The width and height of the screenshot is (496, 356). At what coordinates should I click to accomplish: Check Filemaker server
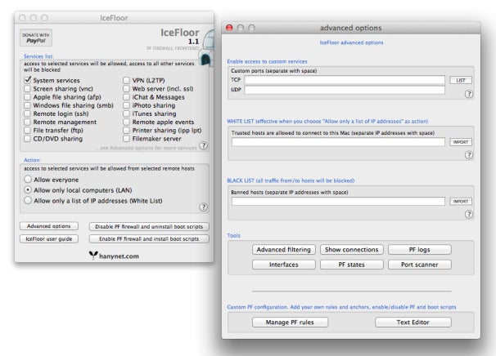tap(126, 139)
